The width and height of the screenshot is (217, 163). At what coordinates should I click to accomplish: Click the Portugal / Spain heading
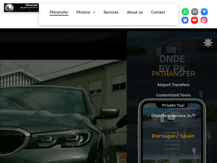173,136
